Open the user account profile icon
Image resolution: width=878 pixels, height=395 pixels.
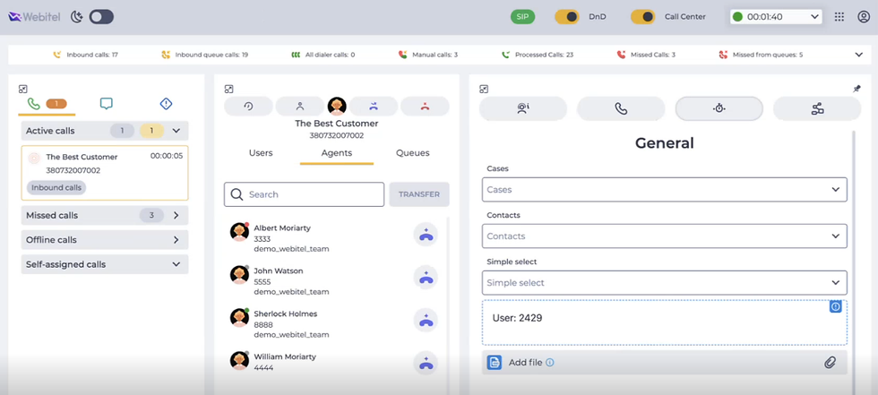coord(864,17)
